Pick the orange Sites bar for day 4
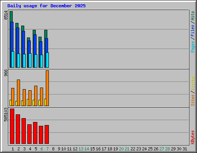The width and height of the screenshot is (197, 153). pos(30,98)
